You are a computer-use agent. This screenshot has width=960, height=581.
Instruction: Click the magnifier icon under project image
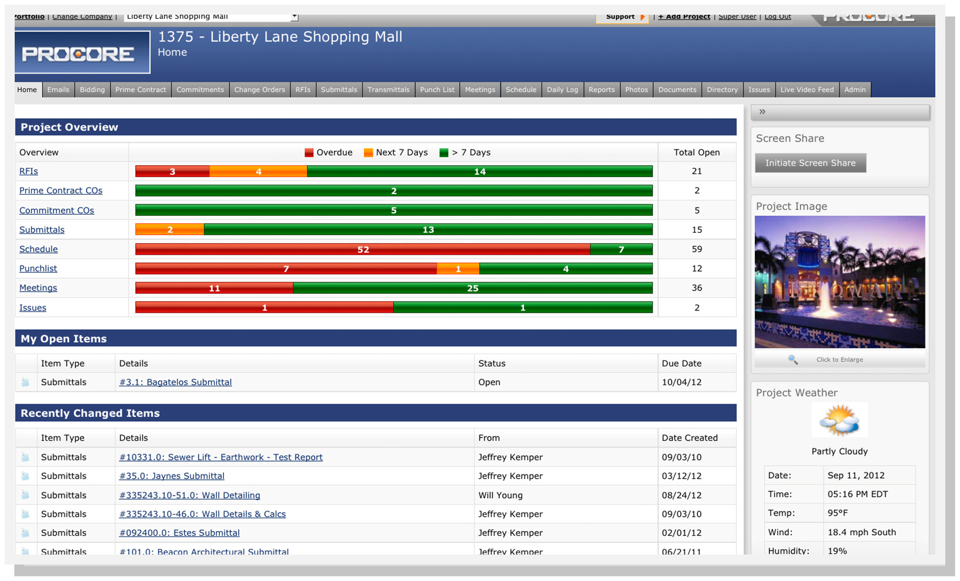(793, 359)
